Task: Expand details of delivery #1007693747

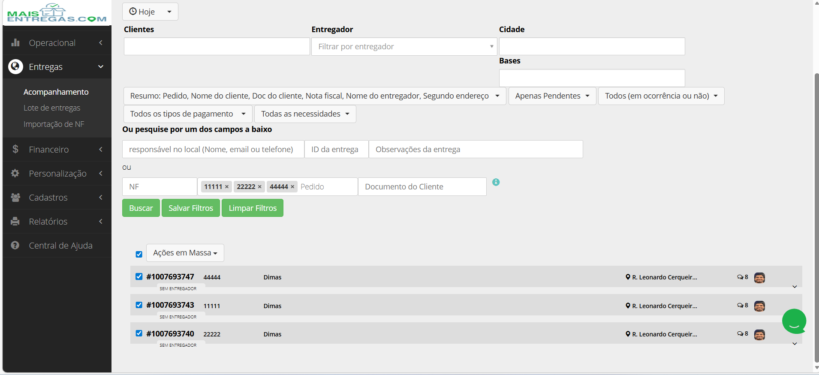Action: click(795, 287)
